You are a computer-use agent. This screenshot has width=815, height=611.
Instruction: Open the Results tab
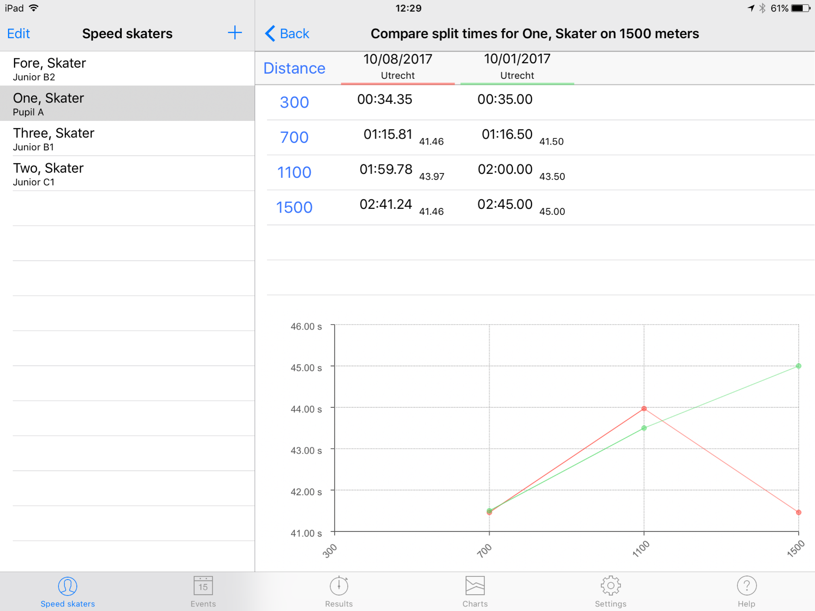click(x=339, y=592)
